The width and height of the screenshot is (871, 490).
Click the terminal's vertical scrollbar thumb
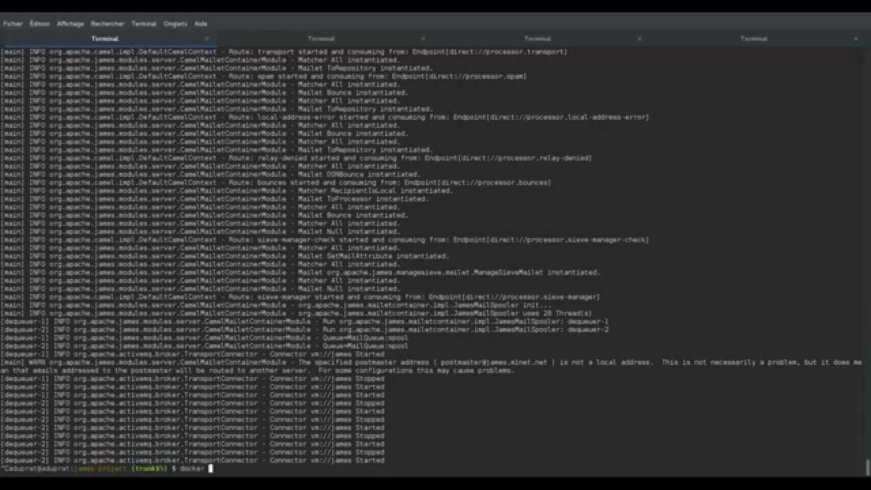(868, 466)
